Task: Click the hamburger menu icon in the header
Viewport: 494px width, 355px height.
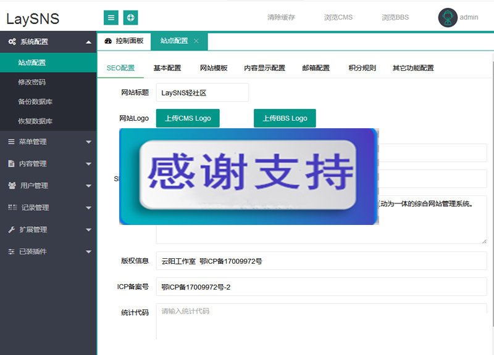Action: tap(111, 17)
